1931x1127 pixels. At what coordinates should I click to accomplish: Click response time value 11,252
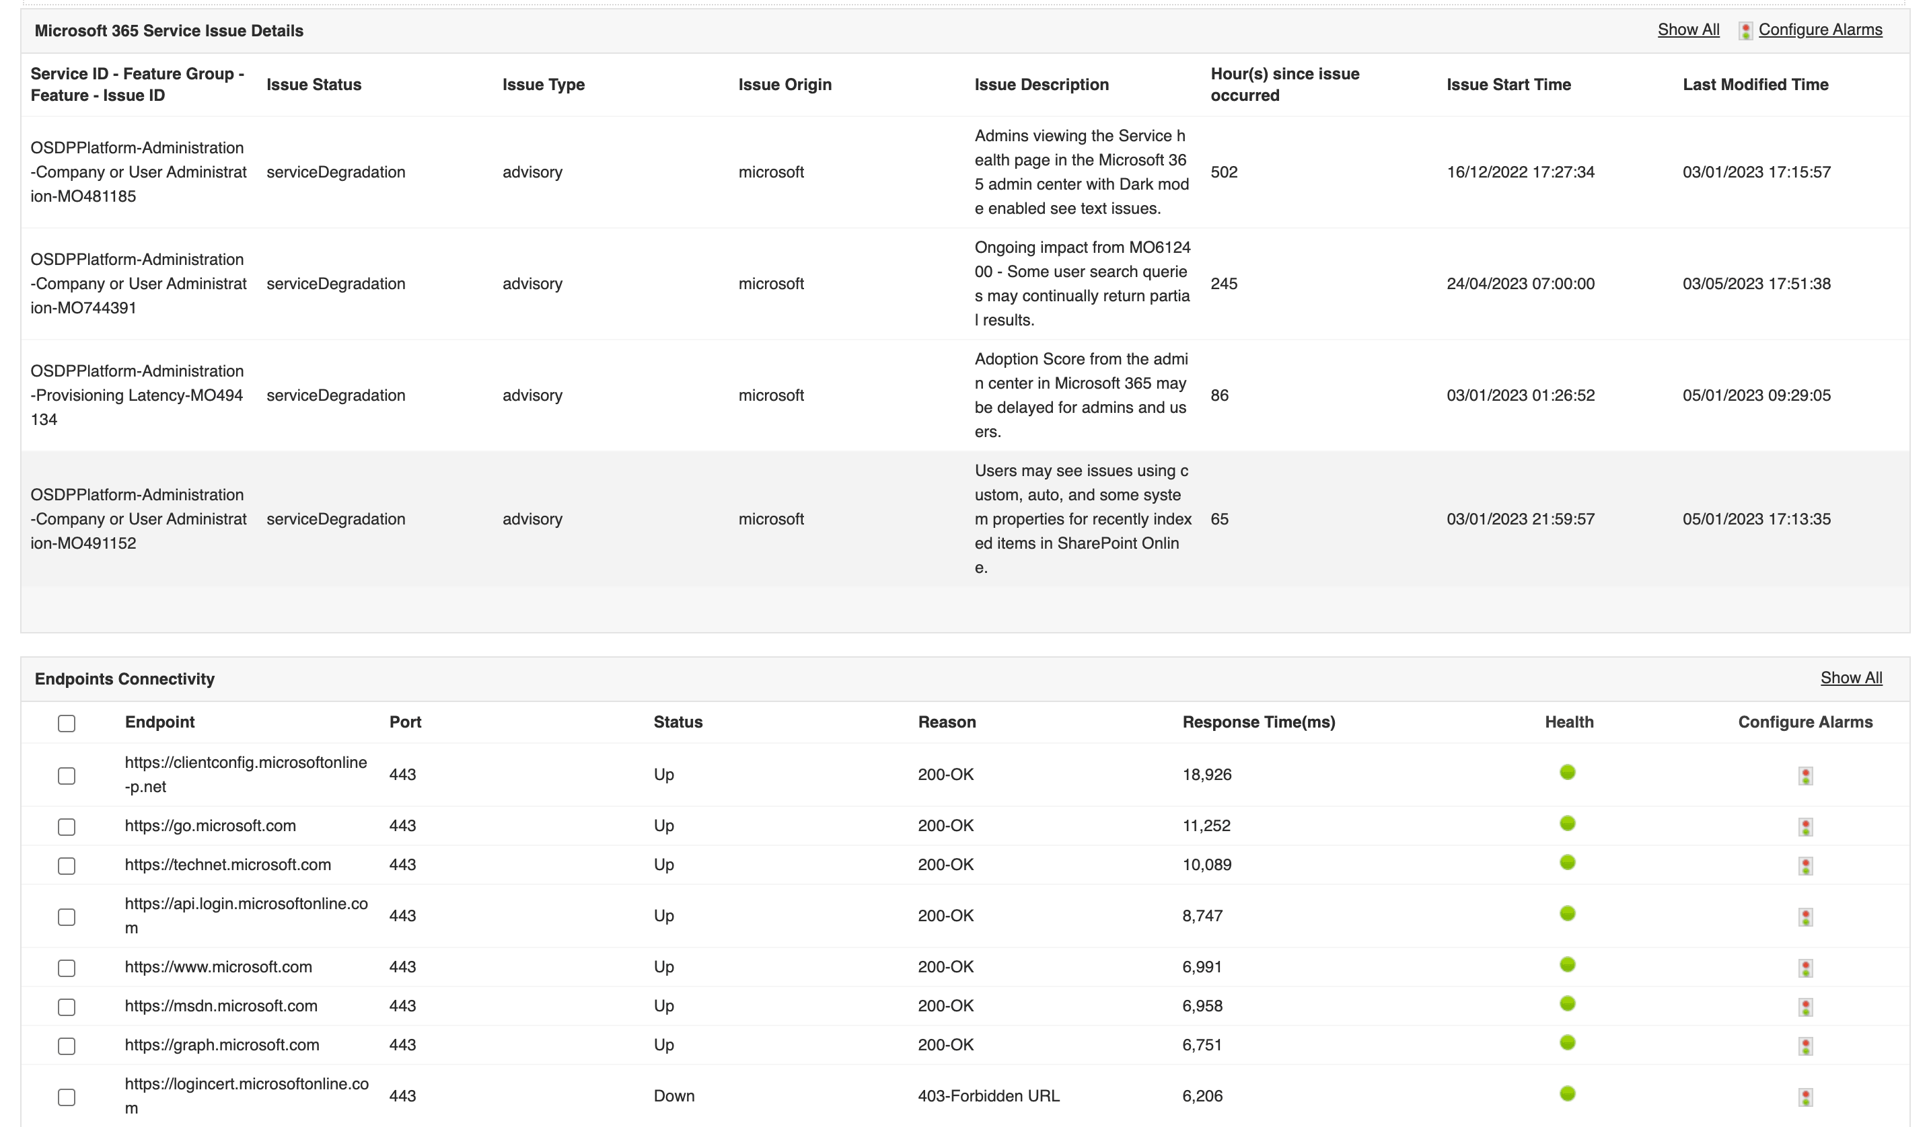tap(1206, 825)
